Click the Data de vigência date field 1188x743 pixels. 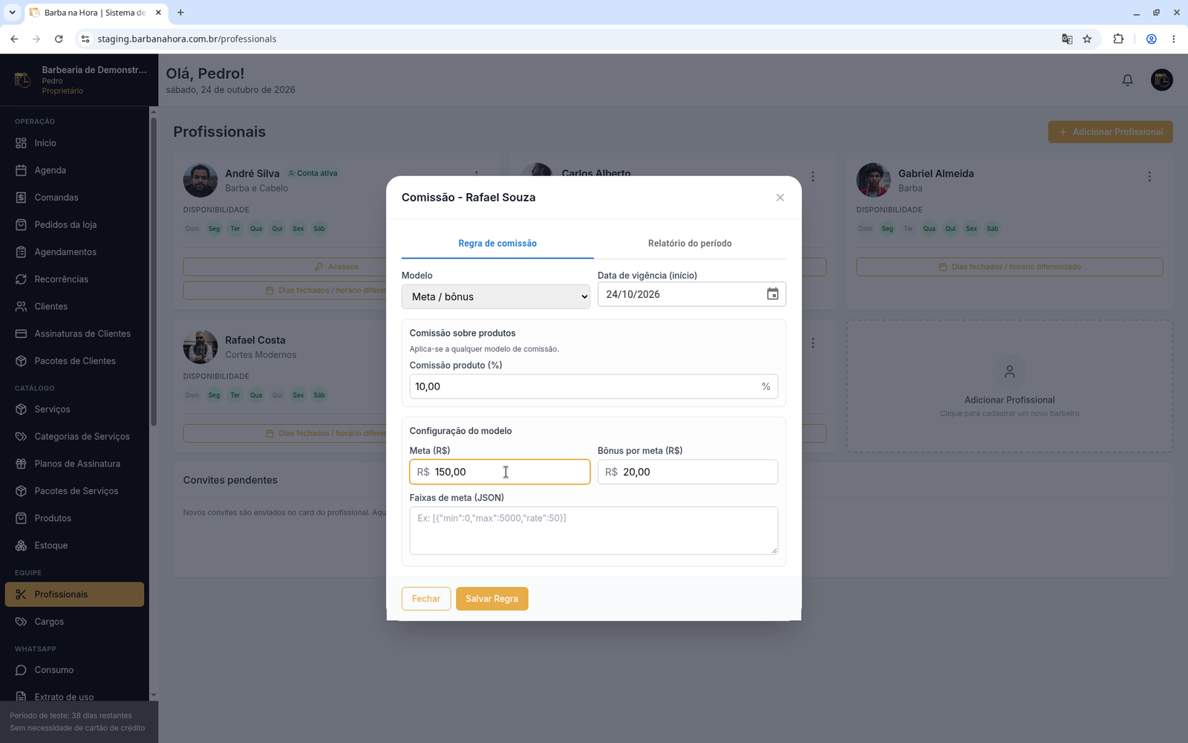tap(691, 294)
